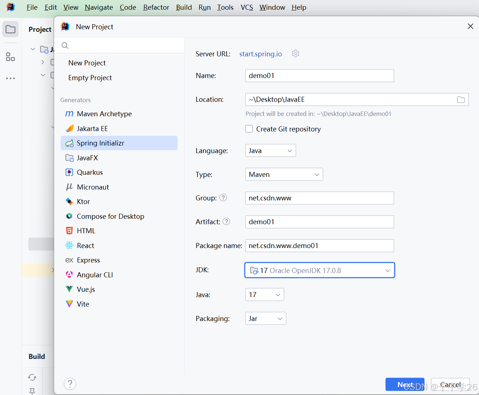Viewport: 479px width, 395px height.
Task: Click the Package name input field
Action: [x=319, y=246]
